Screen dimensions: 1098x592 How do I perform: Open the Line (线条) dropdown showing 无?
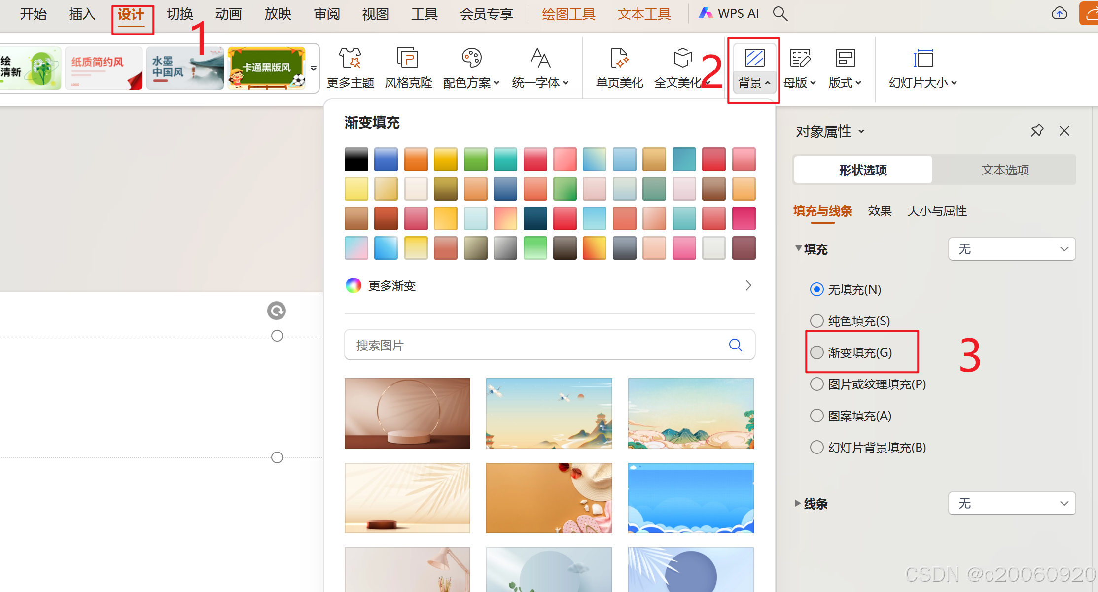click(1012, 503)
